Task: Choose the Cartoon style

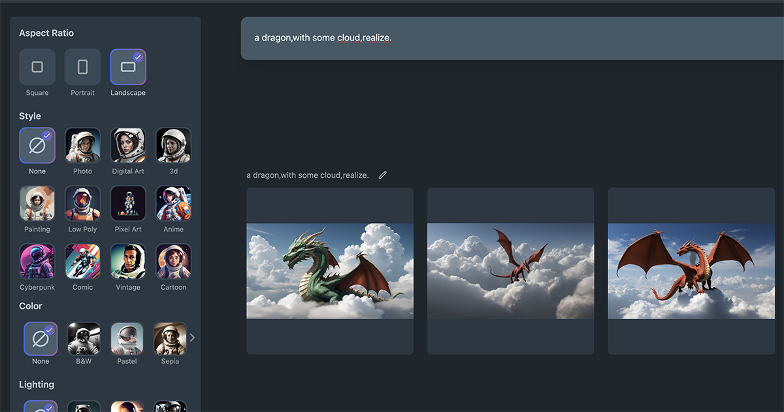Action: 173,262
